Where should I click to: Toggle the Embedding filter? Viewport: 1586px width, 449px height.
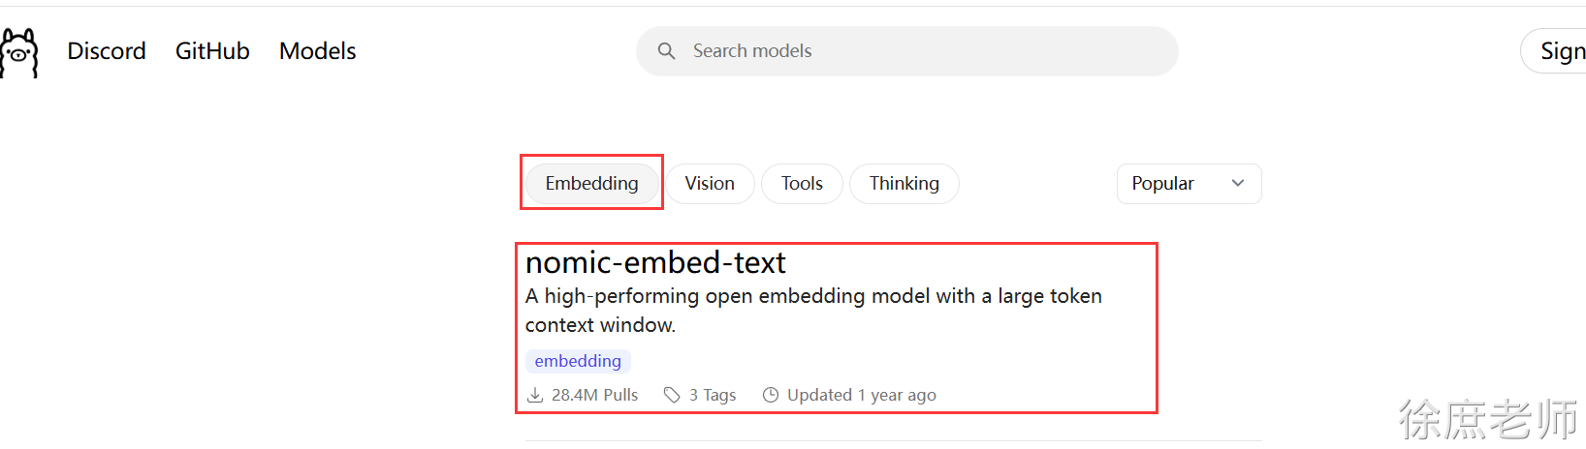[x=591, y=184]
